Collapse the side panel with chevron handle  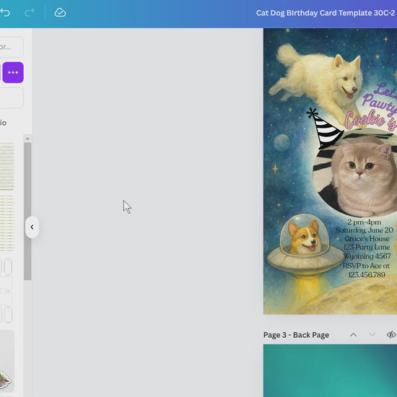click(x=32, y=227)
